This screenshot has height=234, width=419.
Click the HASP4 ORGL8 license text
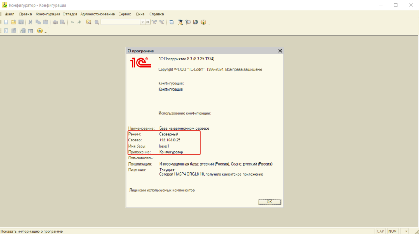pyautogui.click(x=211, y=174)
